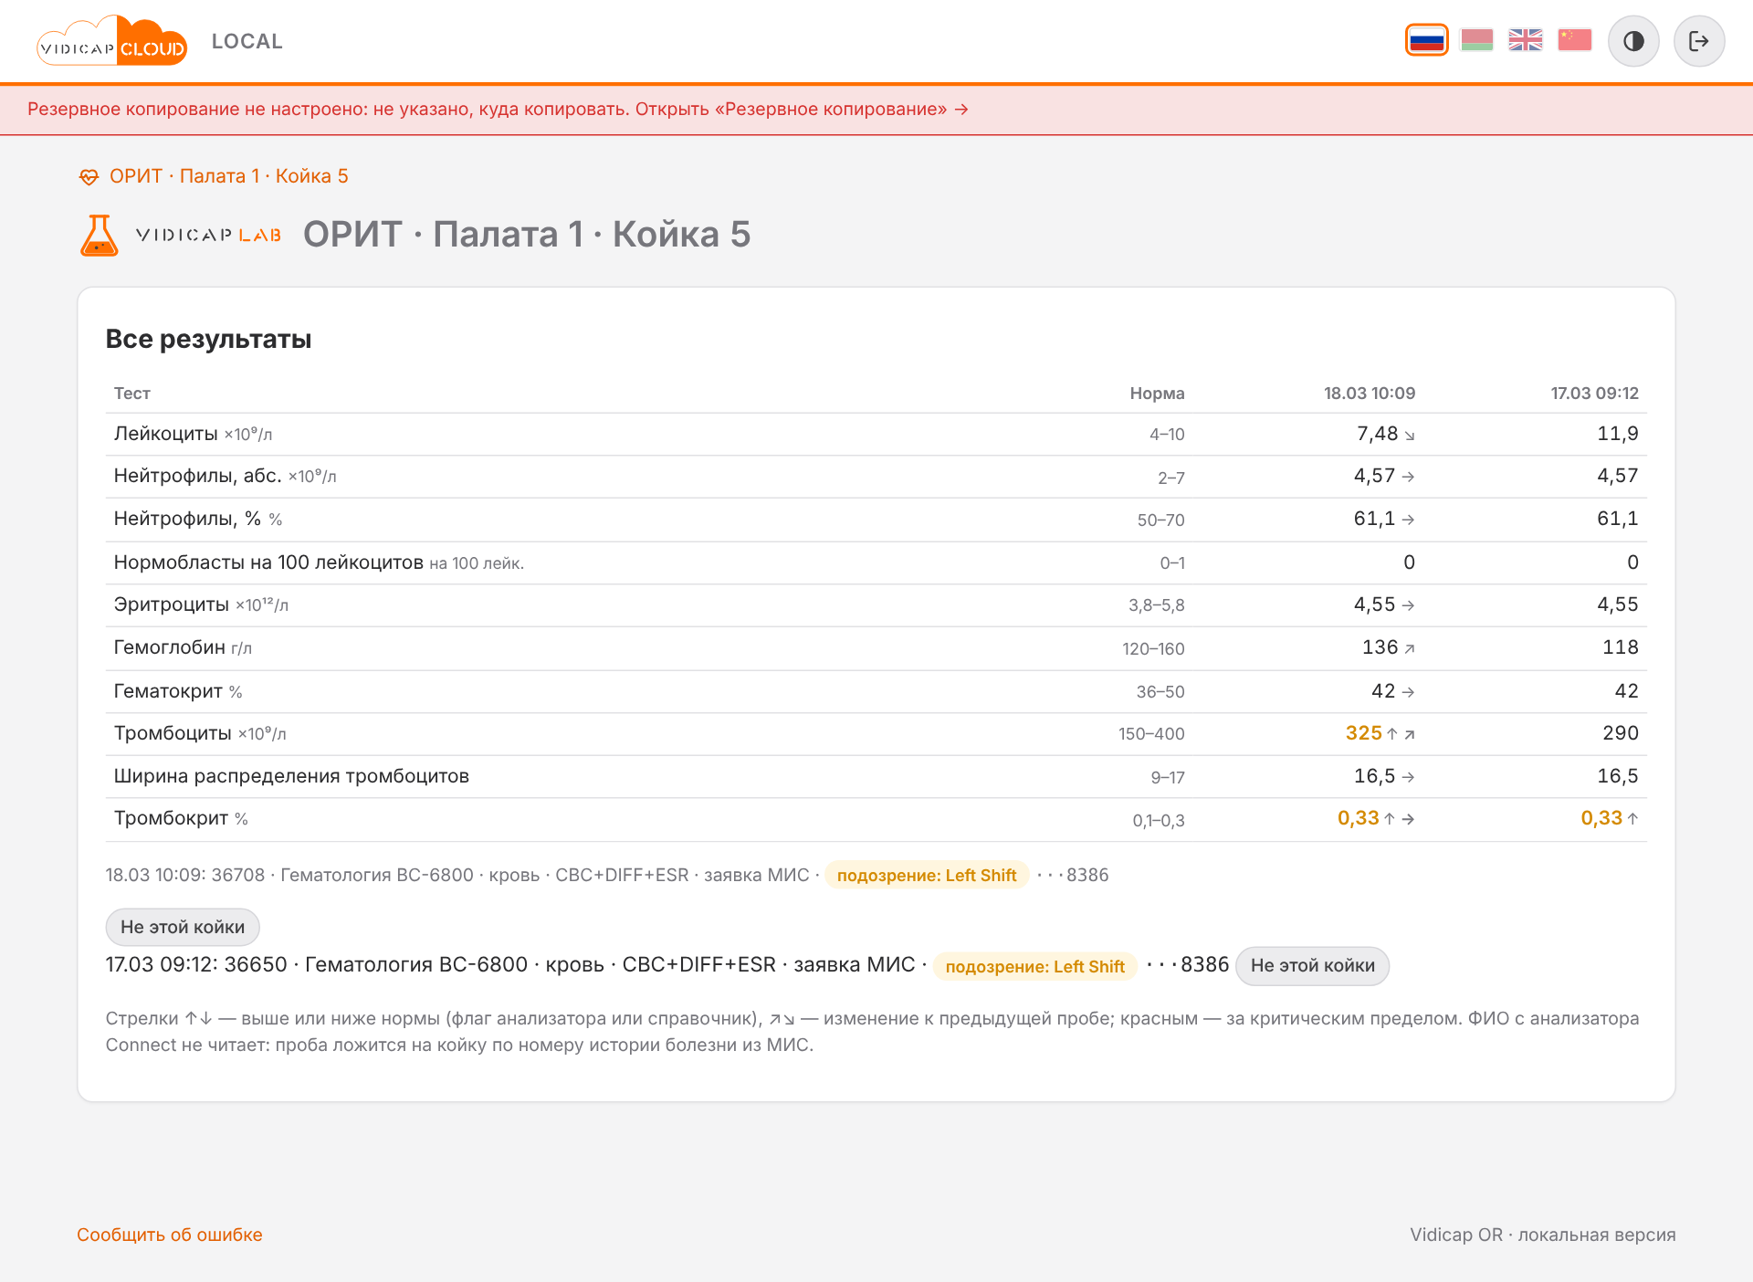Click the Гематокрит norm 36–50

1160,692
